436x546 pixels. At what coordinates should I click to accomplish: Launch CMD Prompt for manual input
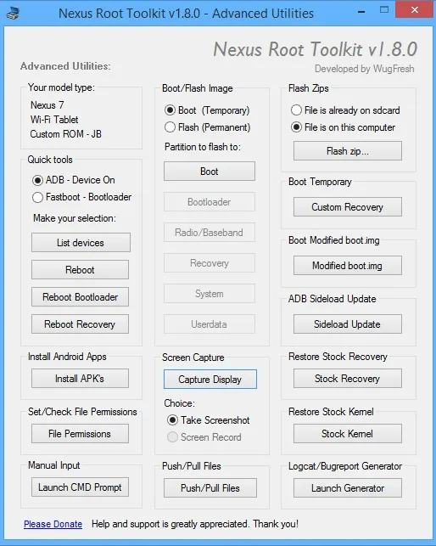80,487
